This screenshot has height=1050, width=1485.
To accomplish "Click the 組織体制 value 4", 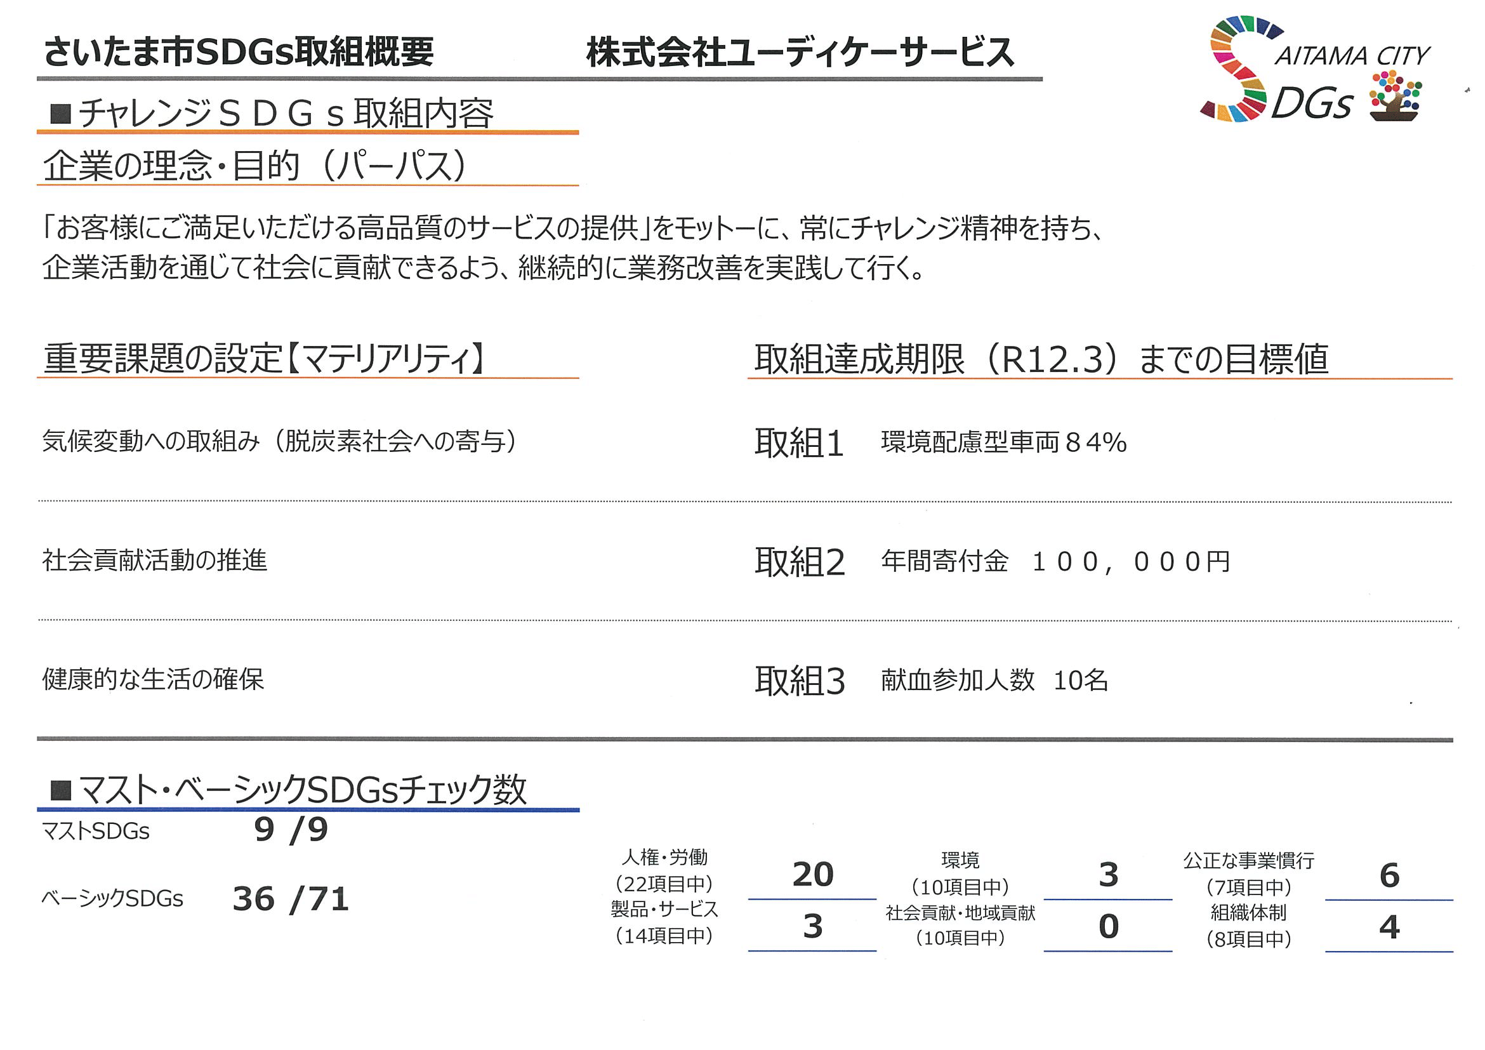I will [x=1389, y=926].
